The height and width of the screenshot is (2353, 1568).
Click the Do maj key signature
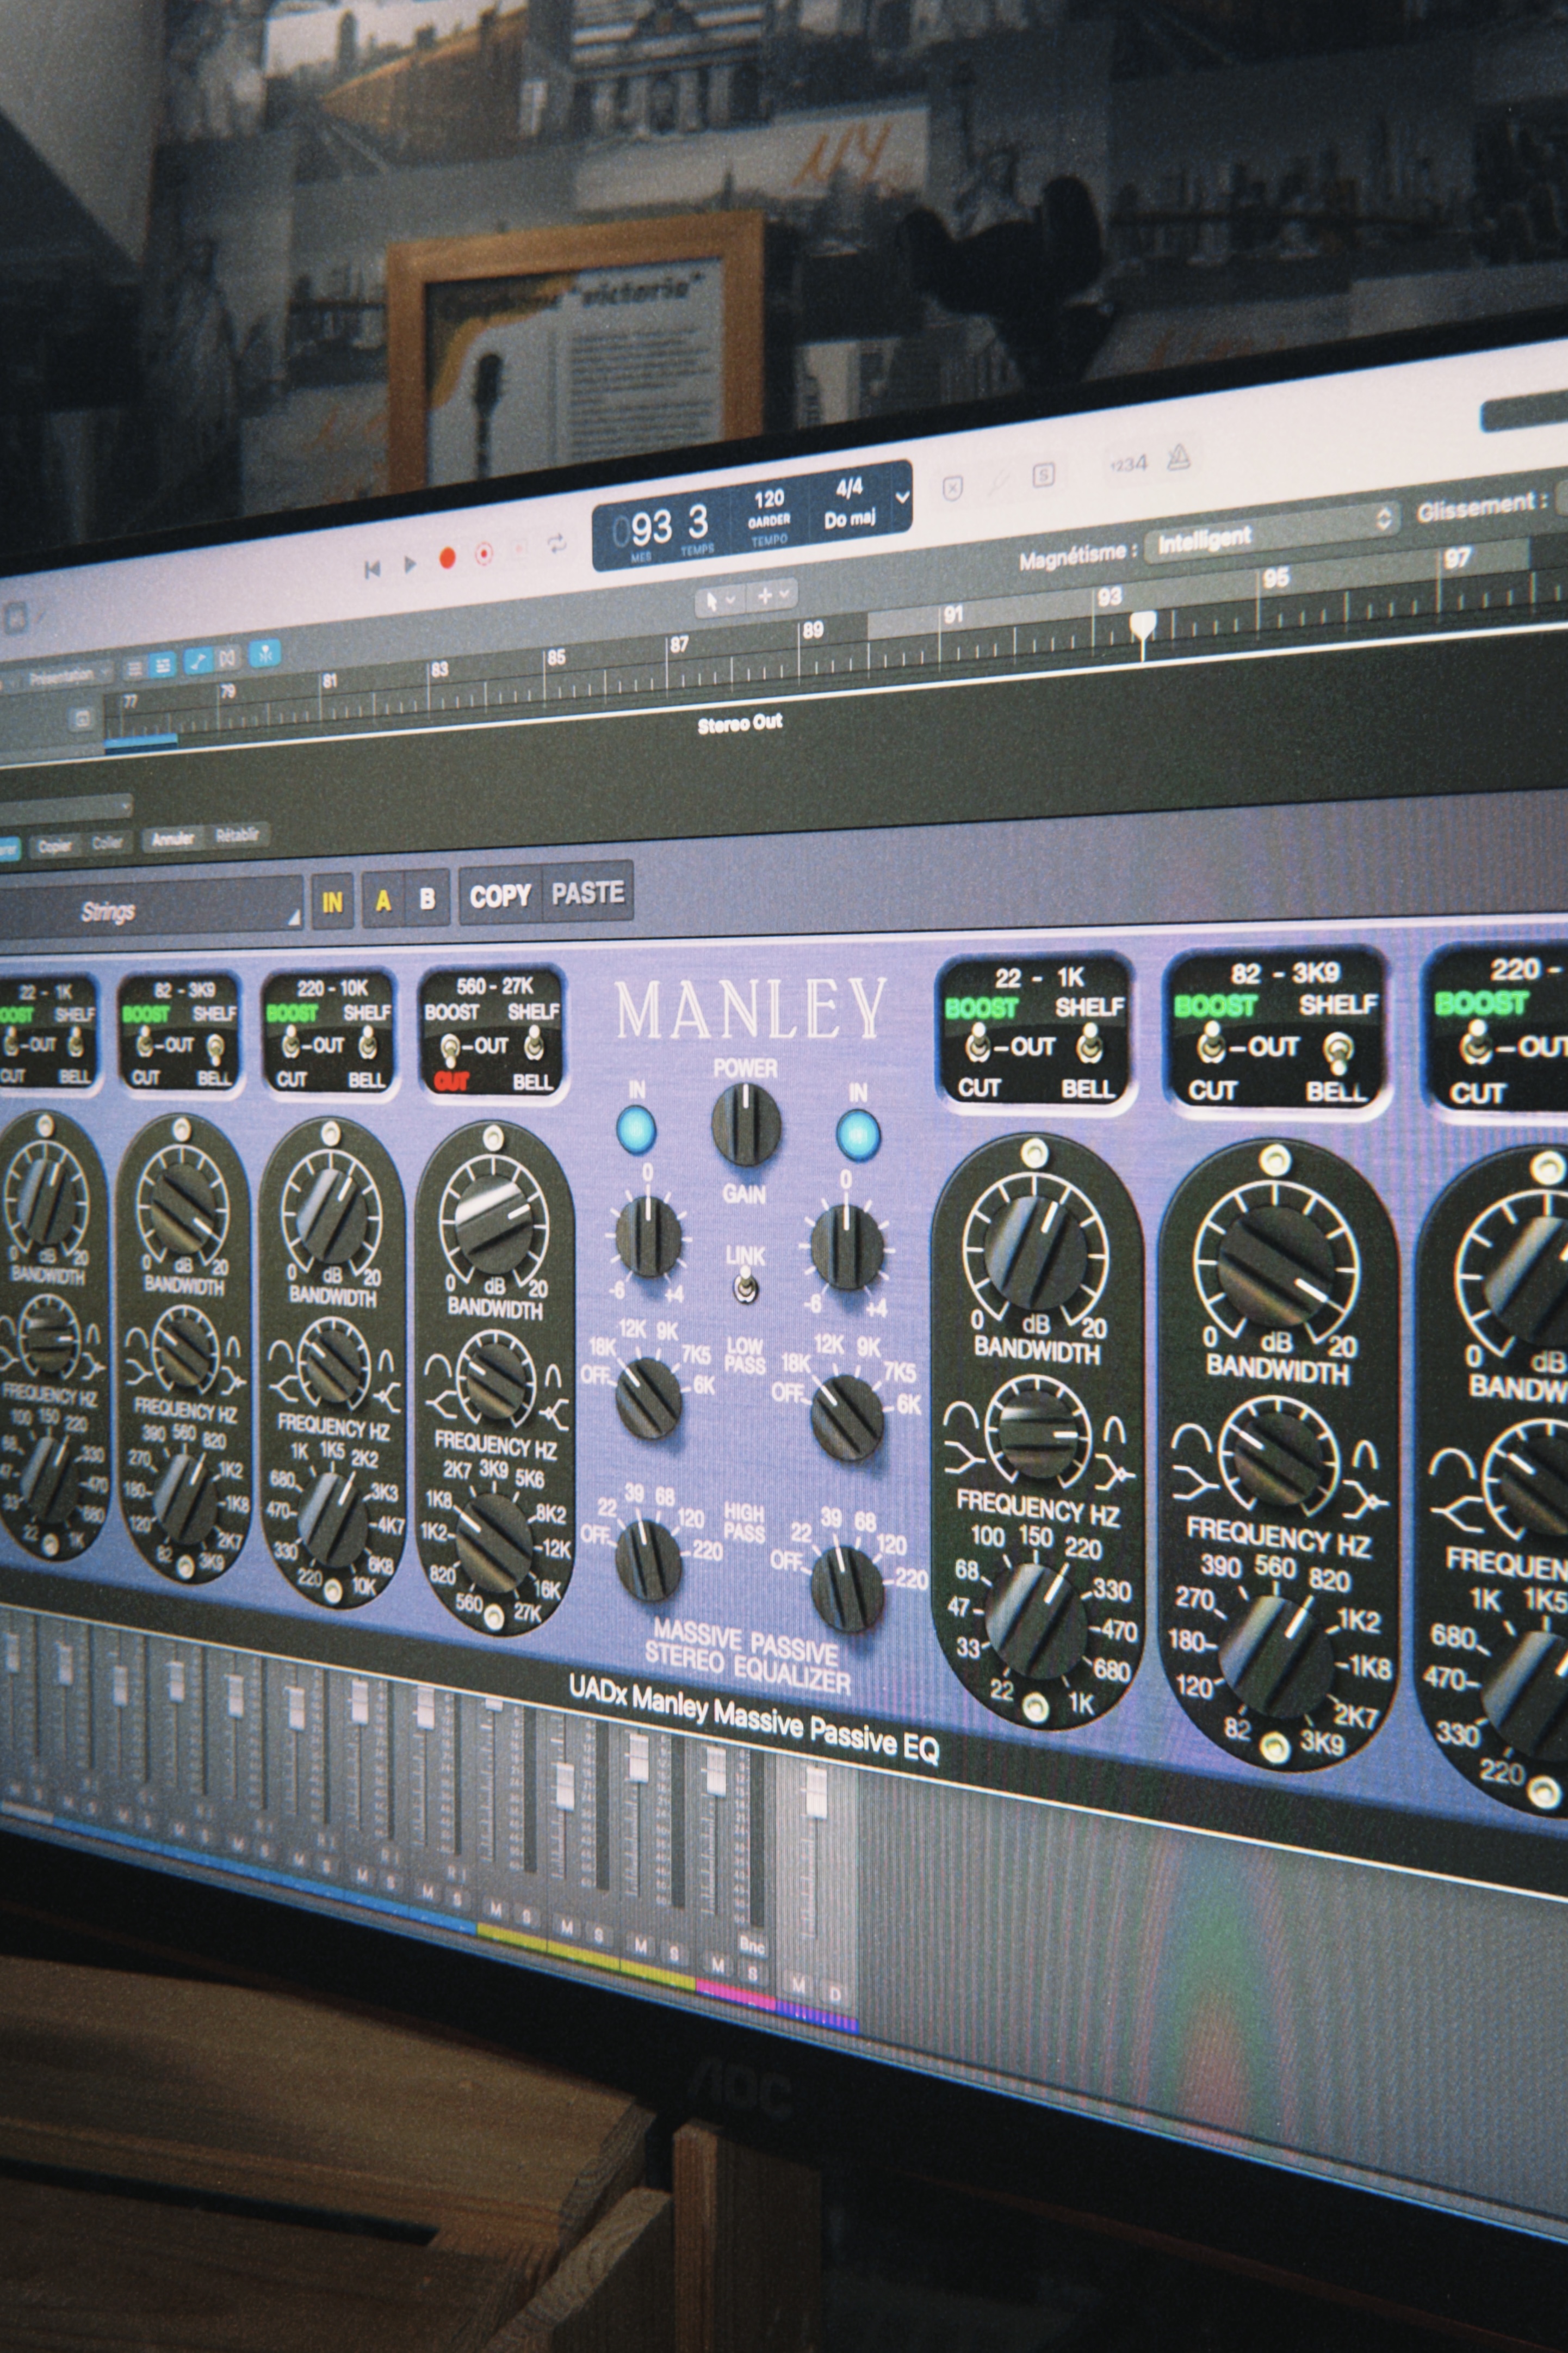[x=850, y=520]
